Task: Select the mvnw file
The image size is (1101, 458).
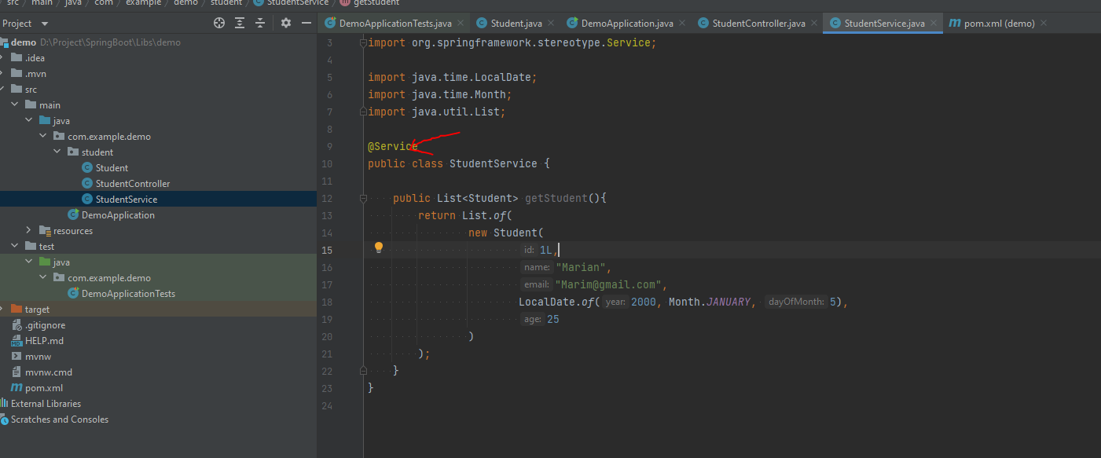Action: tap(38, 357)
